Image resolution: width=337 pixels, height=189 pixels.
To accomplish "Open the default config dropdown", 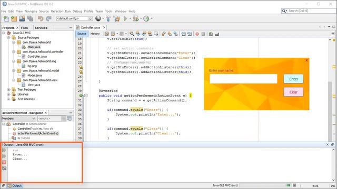I will tap(75, 19).
